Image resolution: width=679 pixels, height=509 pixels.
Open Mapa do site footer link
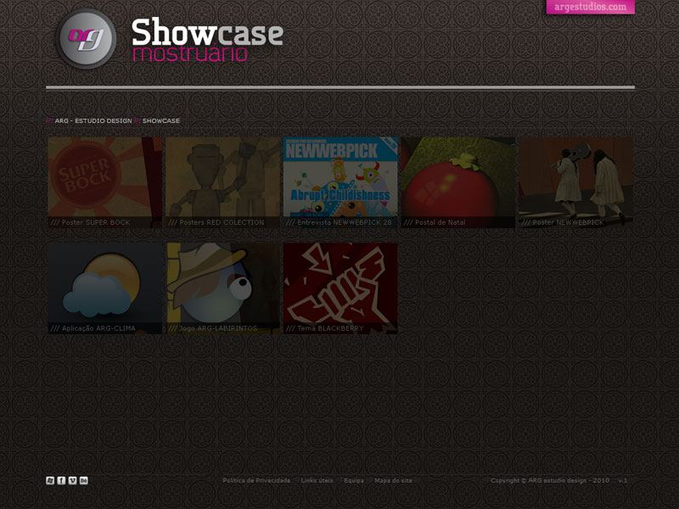pyautogui.click(x=393, y=480)
